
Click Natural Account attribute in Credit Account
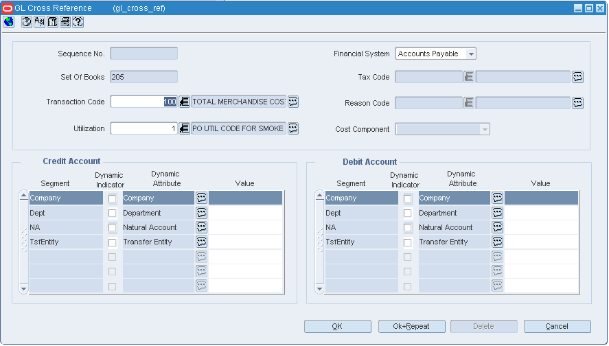159,227
